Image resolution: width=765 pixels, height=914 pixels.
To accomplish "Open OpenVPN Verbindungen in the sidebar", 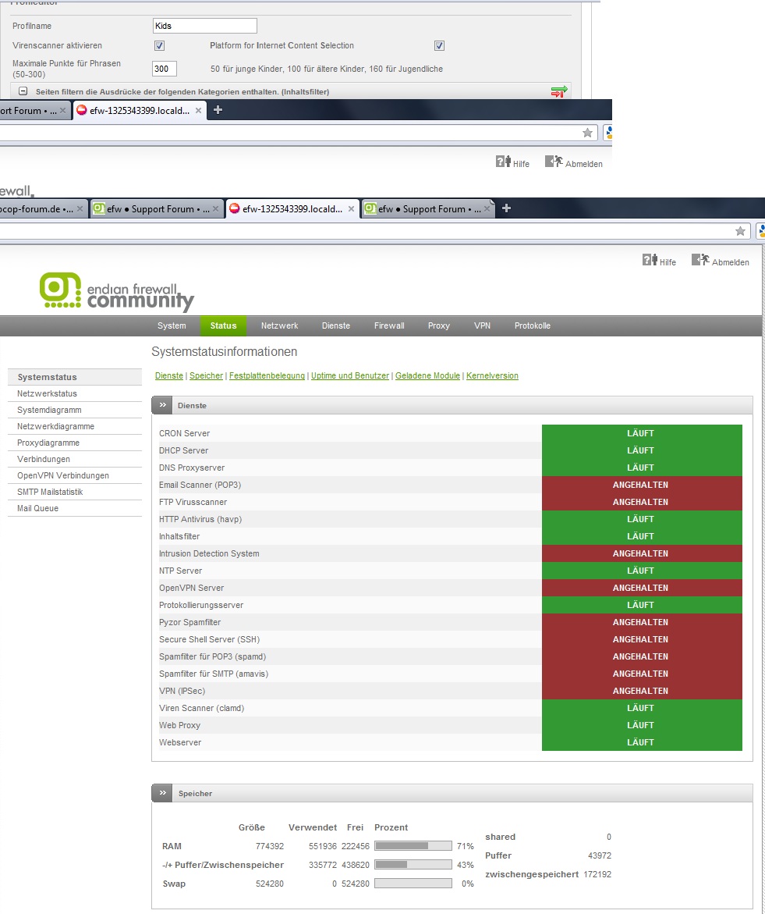I will point(63,475).
